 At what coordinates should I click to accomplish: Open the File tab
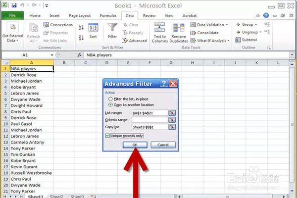point(12,15)
